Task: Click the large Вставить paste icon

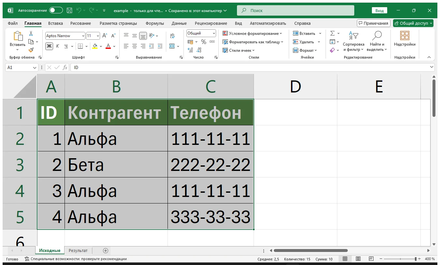Action: 18,36
